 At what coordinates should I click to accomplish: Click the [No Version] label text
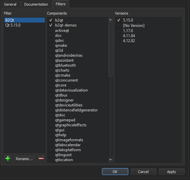(134, 26)
